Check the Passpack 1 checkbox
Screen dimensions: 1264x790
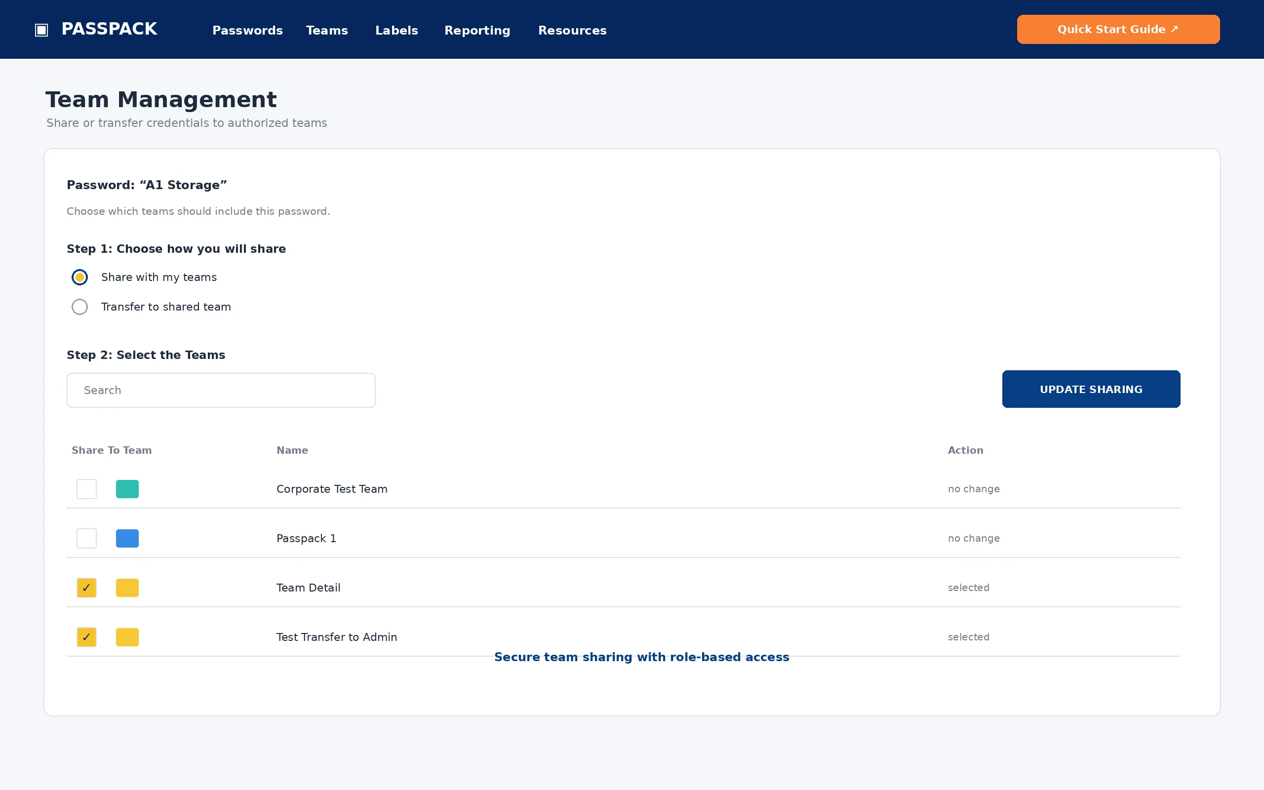[x=87, y=538]
